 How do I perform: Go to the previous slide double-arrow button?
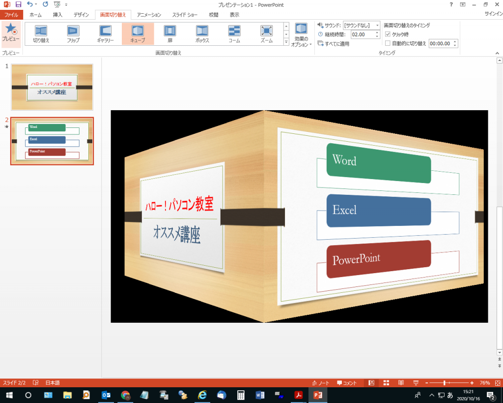[500, 359]
